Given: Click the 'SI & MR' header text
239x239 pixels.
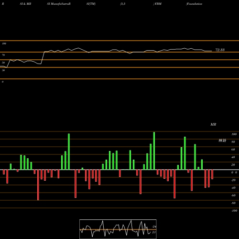Looking at the screenshot, I should pos(25,4).
